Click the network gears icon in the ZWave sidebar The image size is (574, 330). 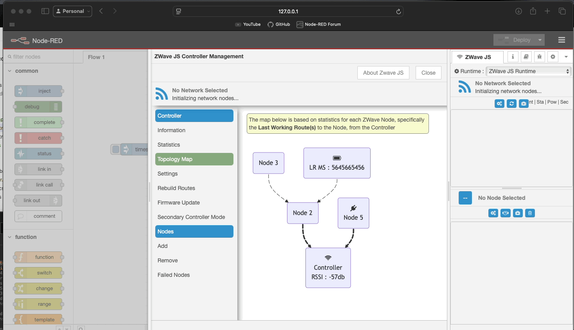[x=499, y=104]
